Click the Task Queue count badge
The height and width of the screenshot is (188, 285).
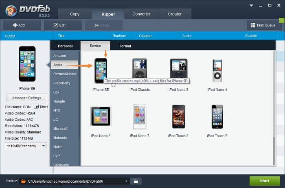click(282, 21)
